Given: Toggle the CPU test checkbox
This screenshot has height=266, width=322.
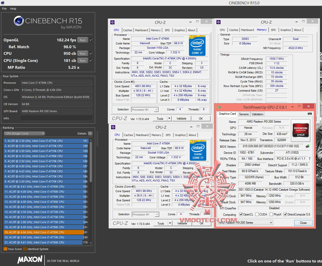Looking at the screenshot, I should (x=91, y=53).
